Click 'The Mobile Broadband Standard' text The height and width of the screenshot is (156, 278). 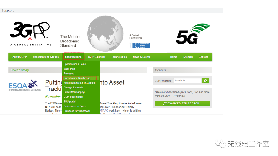tap(70, 41)
